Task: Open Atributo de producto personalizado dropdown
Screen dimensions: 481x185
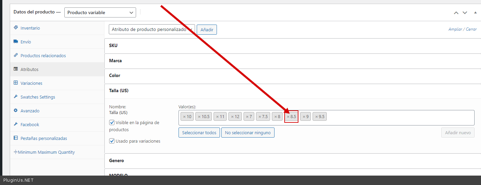Action: tap(152, 29)
